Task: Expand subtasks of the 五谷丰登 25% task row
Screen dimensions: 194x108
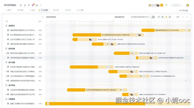Action: coord(6,76)
